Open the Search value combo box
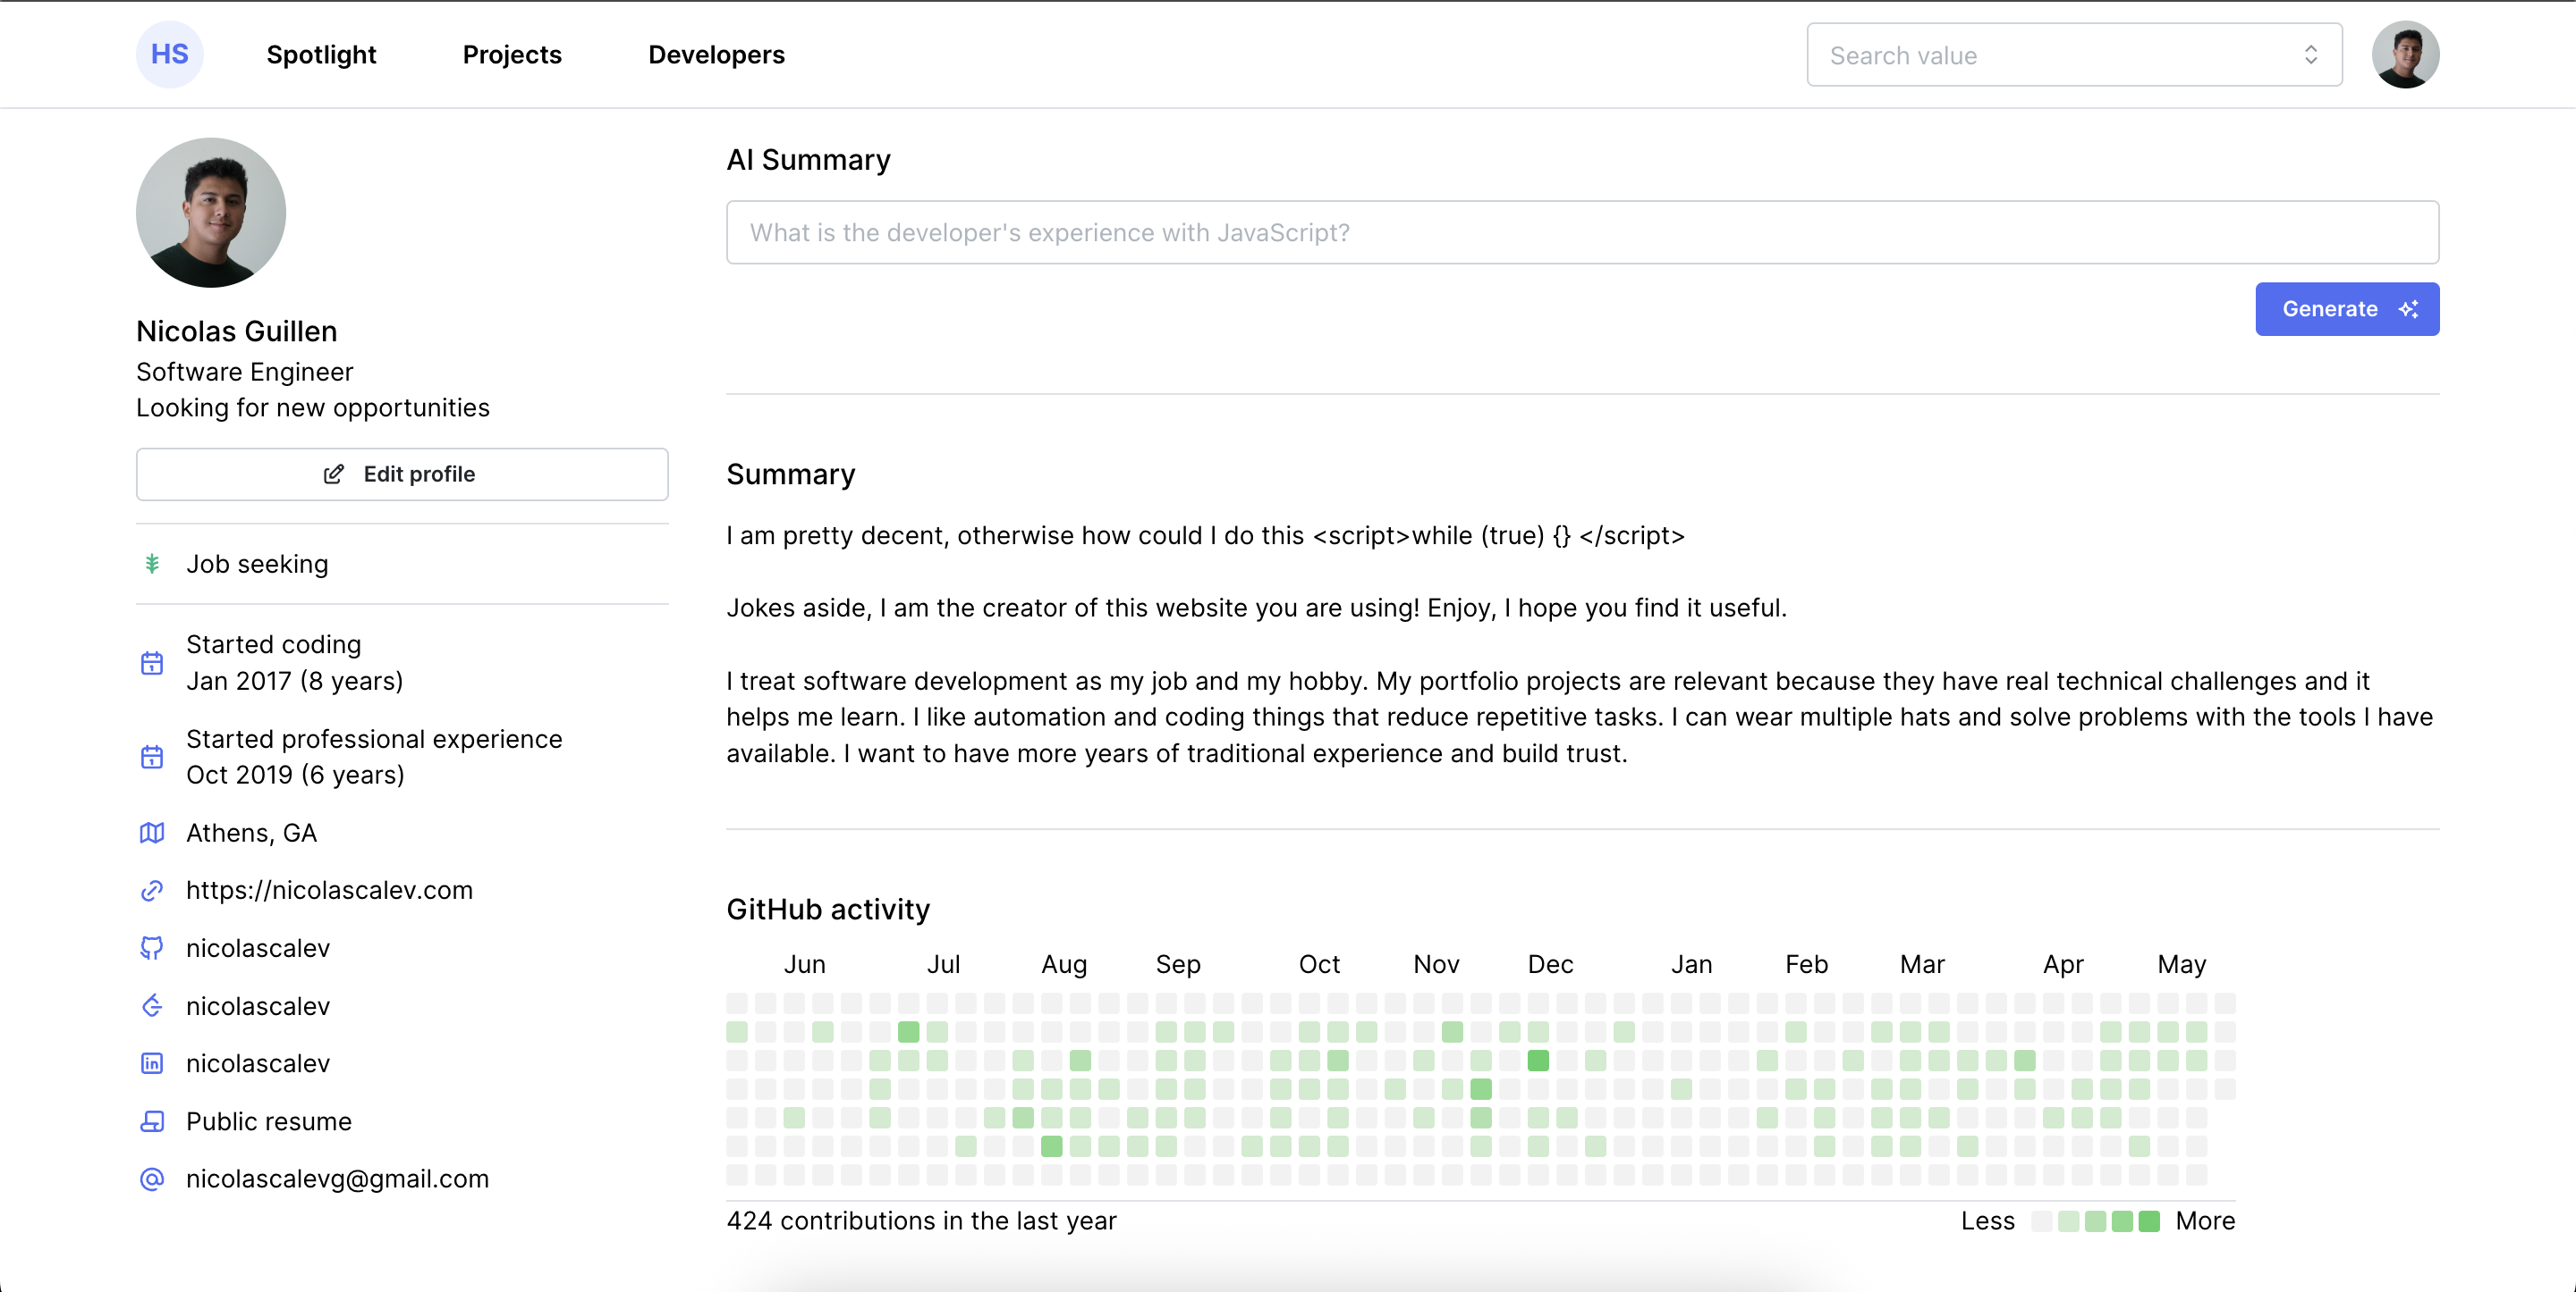This screenshot has width=2576, height=1292. click(x=2074, y=55)
